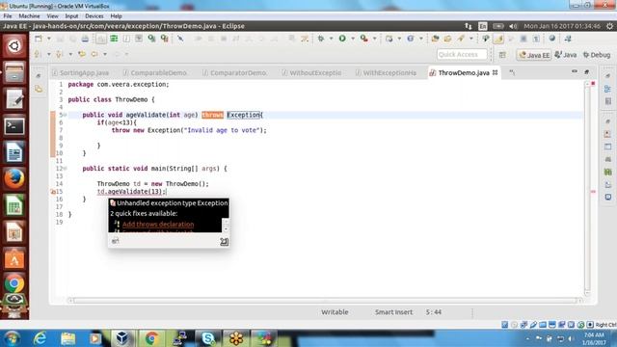Screen dimensions: 617x347
Task: Click the Writable status text
Action: pyautogui.click(x=335, y=312)
